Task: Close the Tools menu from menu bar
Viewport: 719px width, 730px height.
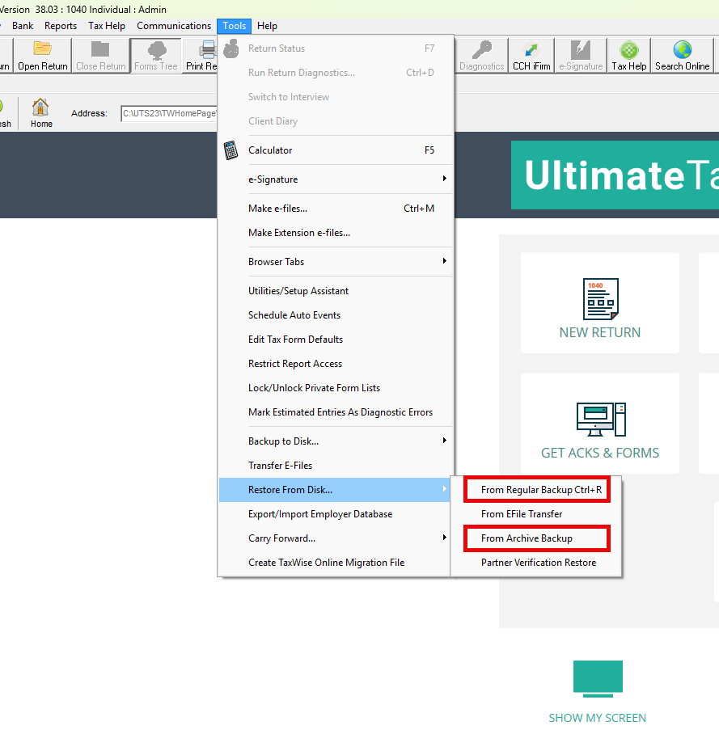Action: (x=235, y=26)
